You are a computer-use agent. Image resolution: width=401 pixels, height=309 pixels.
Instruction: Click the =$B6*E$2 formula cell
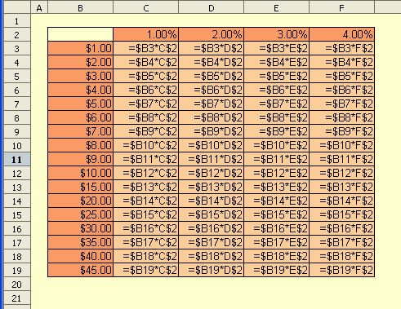click(x=277, y=90)
